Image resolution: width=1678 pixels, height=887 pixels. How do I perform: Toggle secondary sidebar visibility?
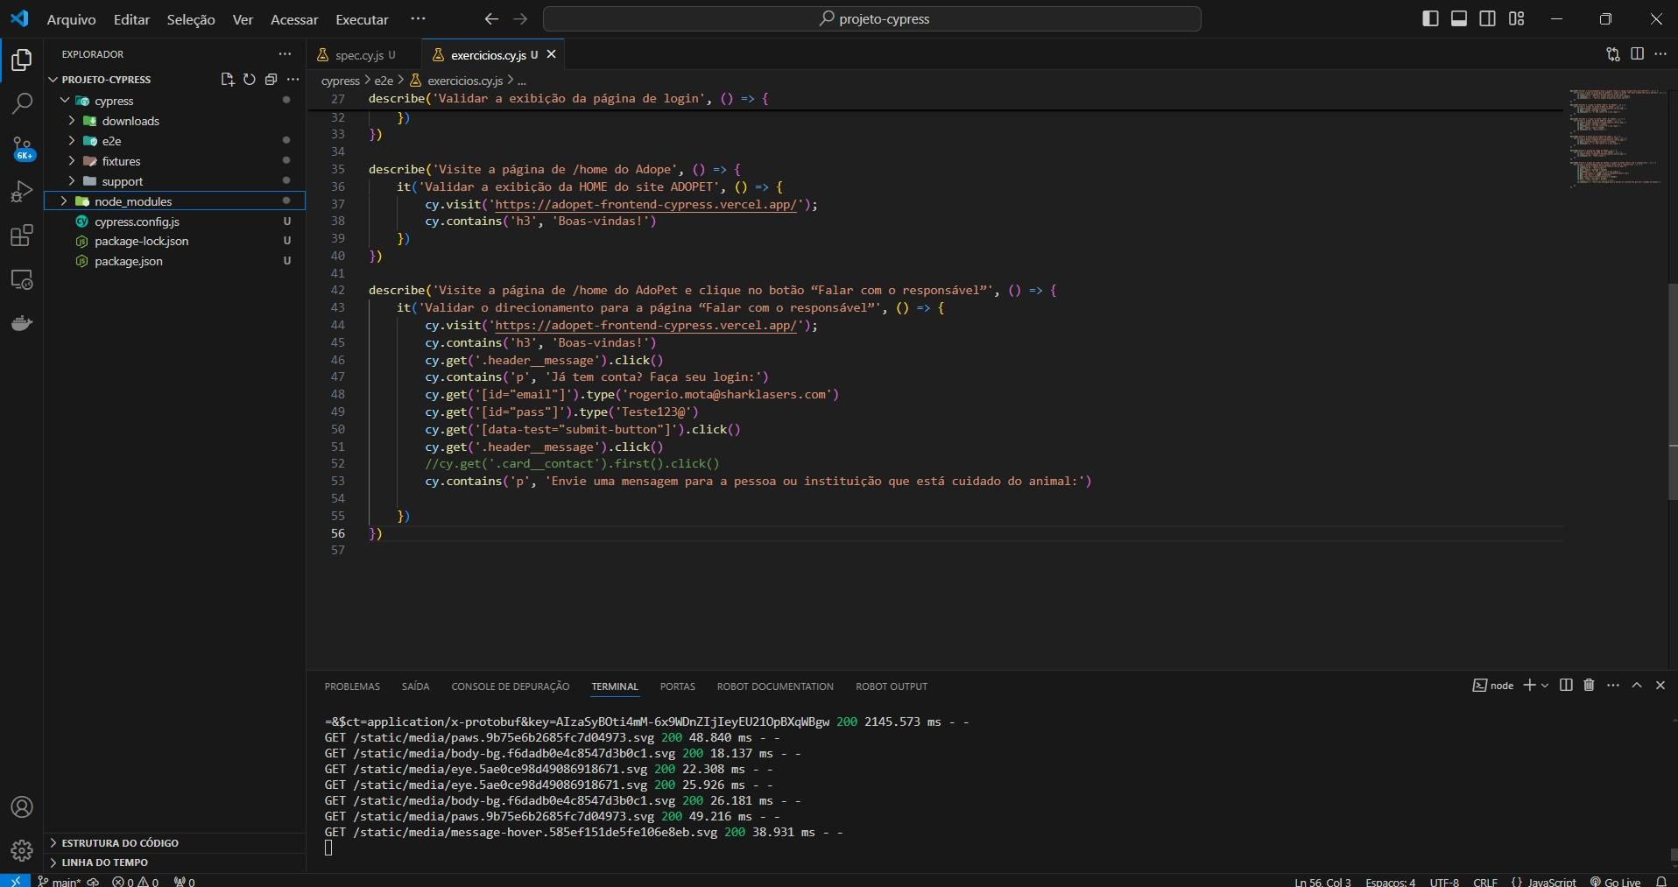pos(1487,18)
